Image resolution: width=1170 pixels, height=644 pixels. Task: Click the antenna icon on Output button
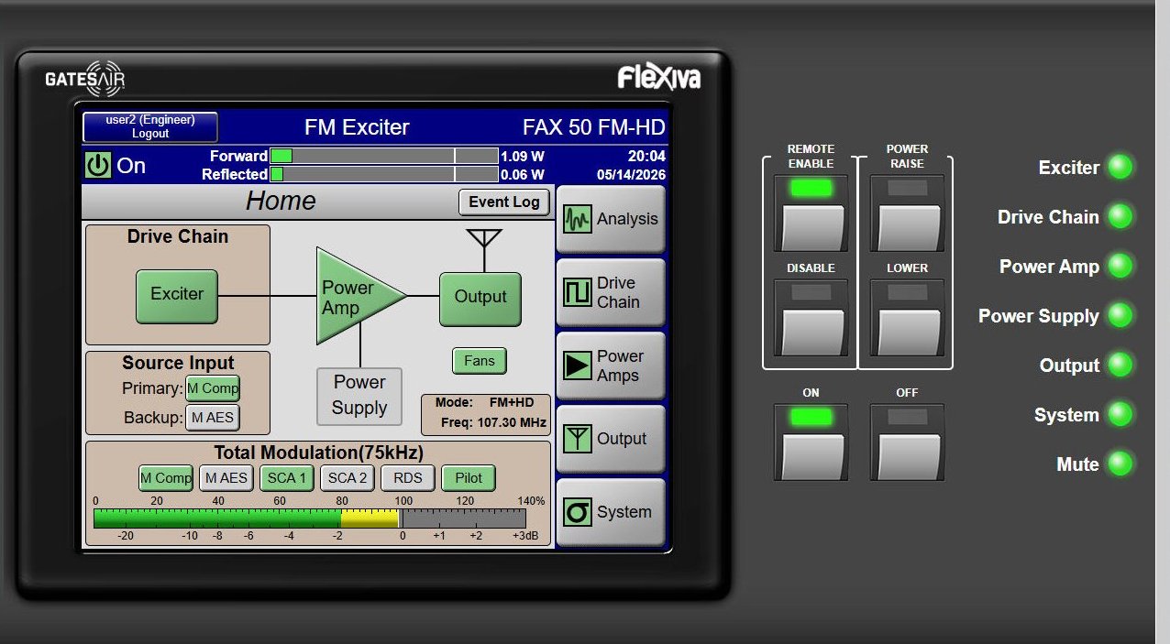(578, 439)
